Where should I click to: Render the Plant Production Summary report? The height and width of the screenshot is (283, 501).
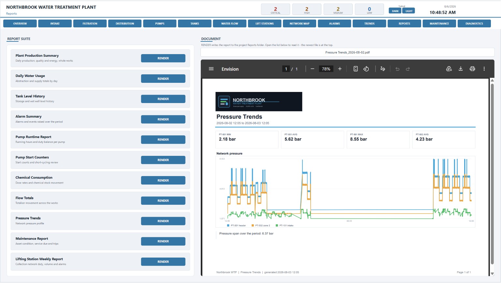pos(163,58)
